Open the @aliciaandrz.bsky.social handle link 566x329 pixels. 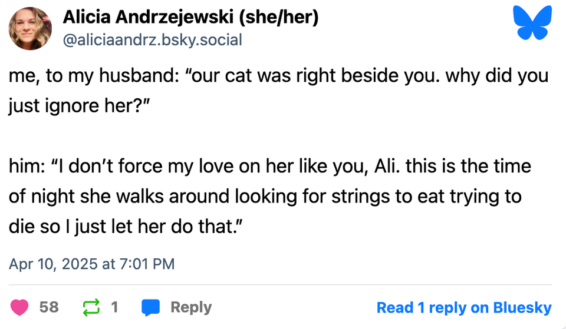tap(152, 39)
